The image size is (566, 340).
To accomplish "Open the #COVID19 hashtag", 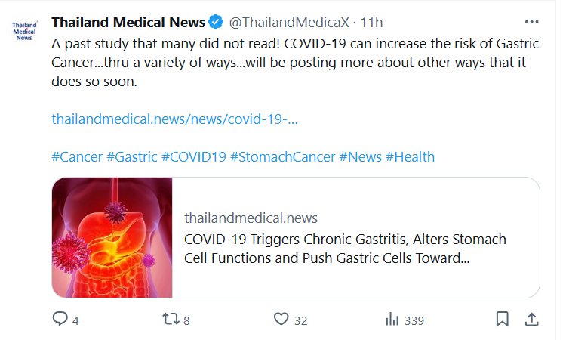I will click(193, 157).
